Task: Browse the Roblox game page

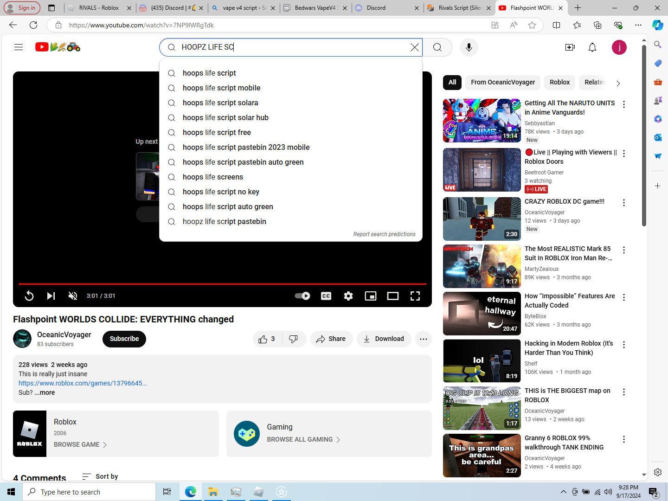Action: 80,444
